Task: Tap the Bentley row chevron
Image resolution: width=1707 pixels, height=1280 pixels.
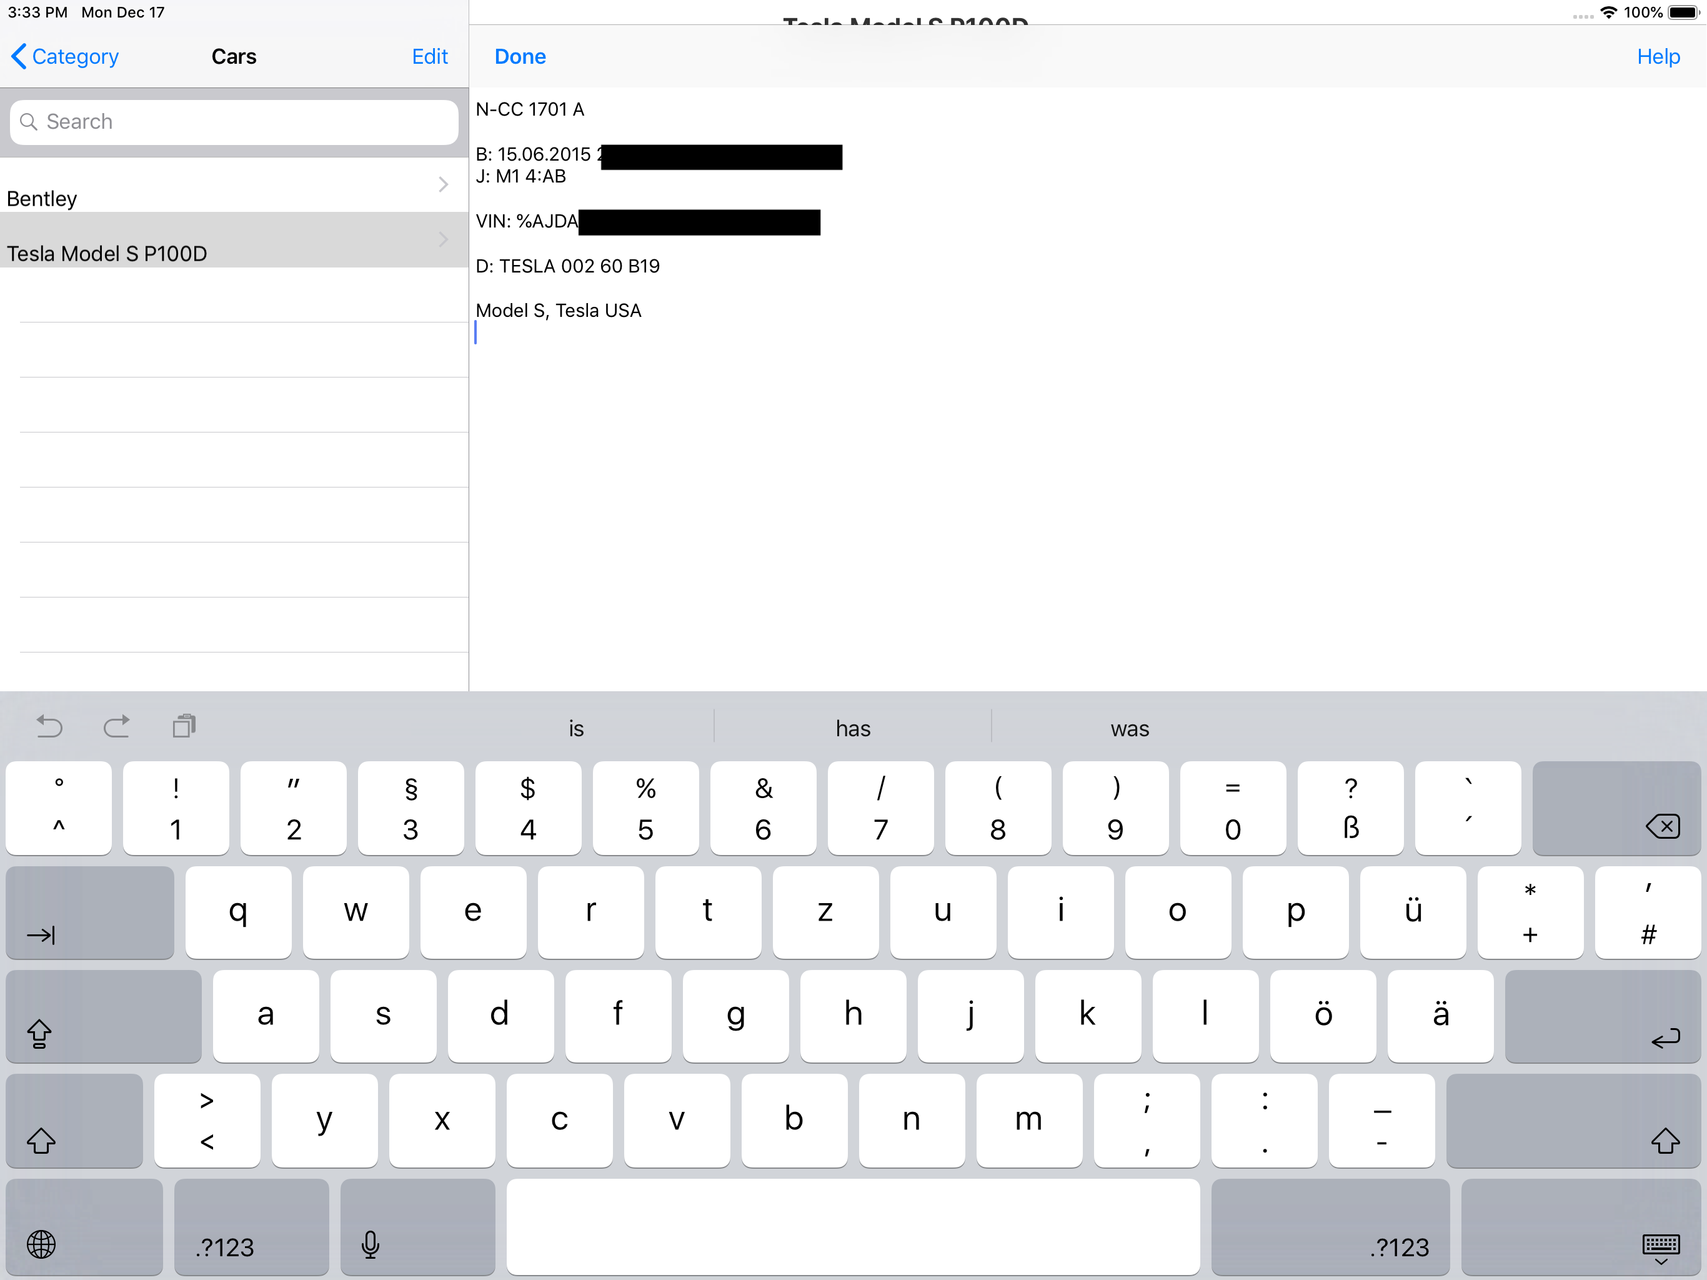Action: [443, 184]
